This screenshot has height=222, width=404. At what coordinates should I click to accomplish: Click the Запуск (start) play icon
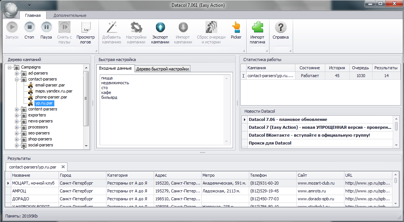pos(12,27)
